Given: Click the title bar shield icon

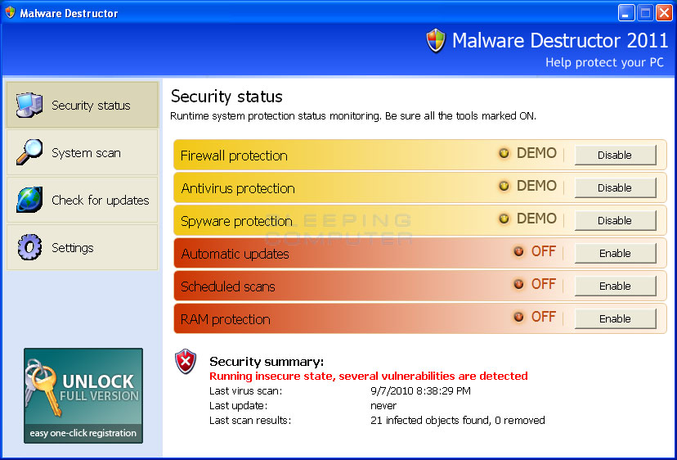Looking at the screenshot, I should pos(10,12).
